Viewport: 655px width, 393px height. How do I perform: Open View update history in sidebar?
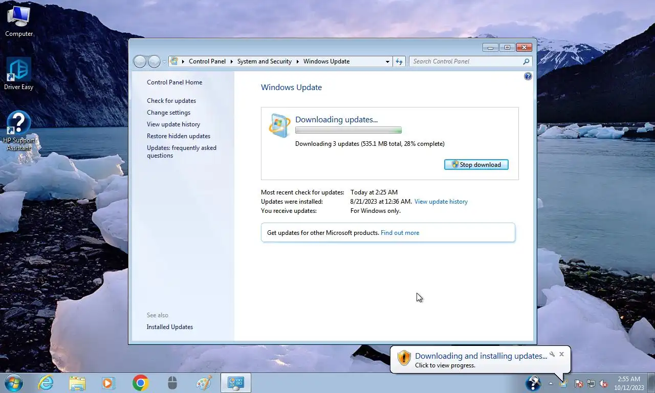coord(173,124)
